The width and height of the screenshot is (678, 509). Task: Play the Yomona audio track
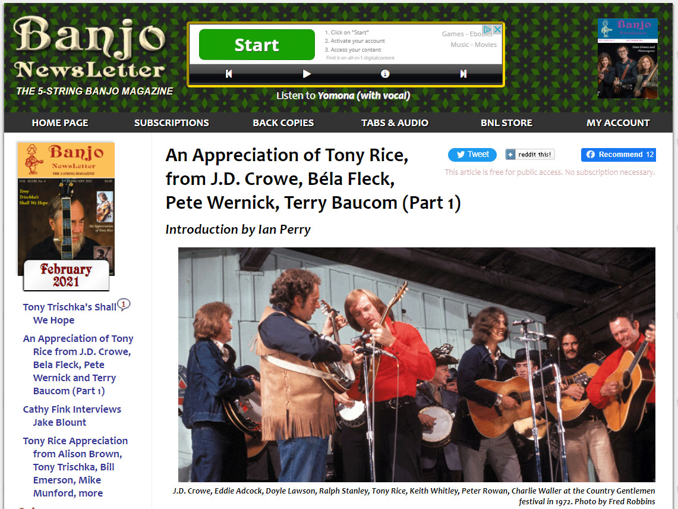tap(307, 74)
